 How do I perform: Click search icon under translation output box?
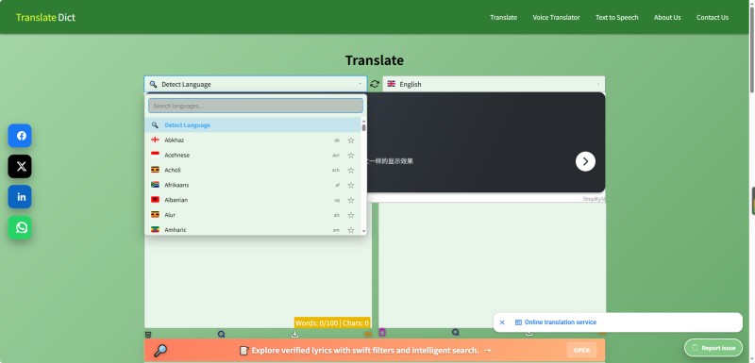point(456,332)
